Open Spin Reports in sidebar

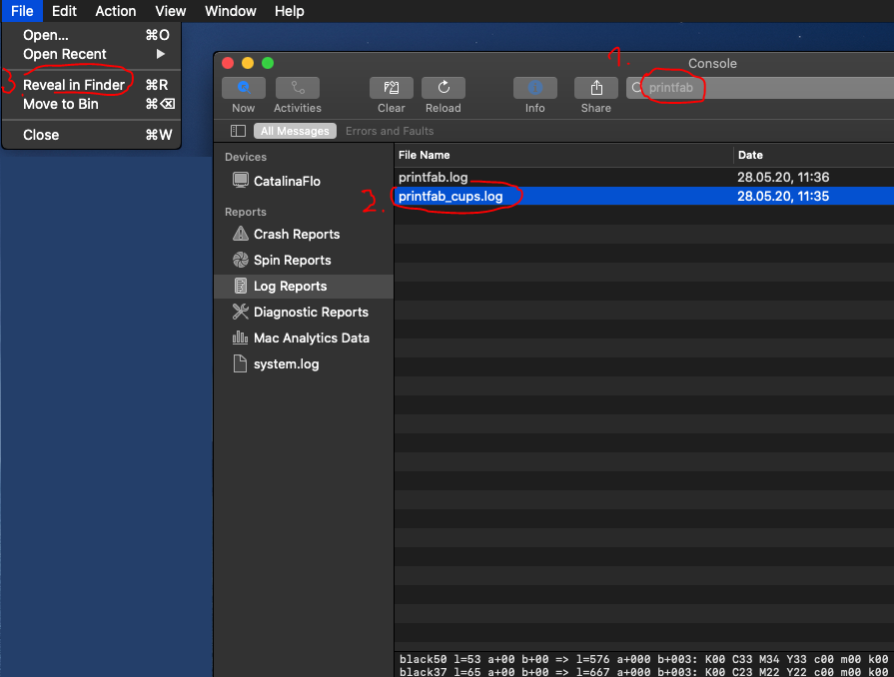(x=292, y=260)
